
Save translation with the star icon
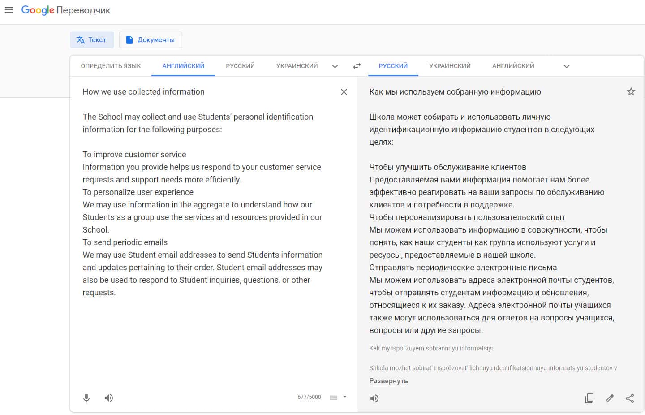(x=631, y=92)
